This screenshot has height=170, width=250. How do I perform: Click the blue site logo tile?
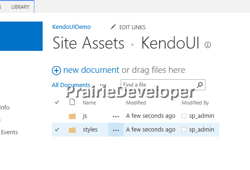coord(21,36)
